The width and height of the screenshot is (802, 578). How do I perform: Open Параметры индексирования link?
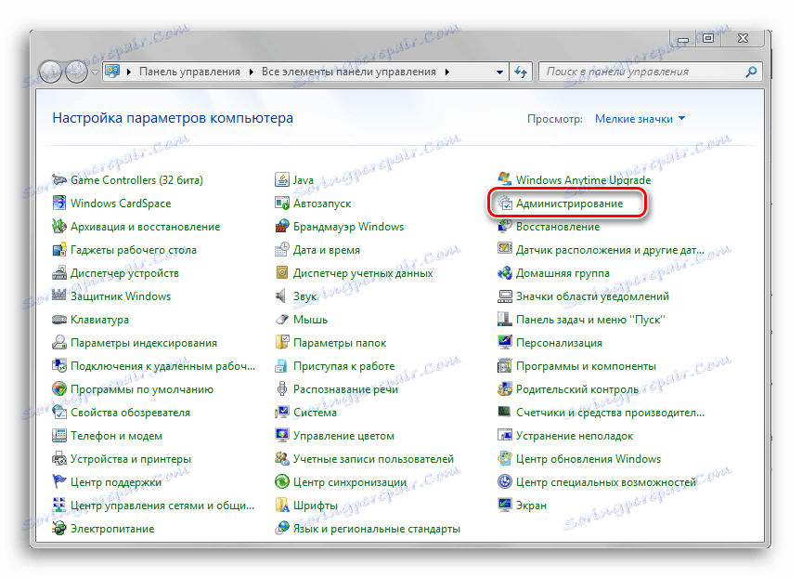(x=144, y=343)
